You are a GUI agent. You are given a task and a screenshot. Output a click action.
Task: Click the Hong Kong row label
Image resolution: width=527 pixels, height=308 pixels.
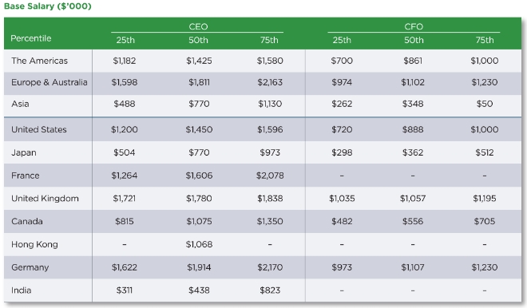[x=34, y=244]
